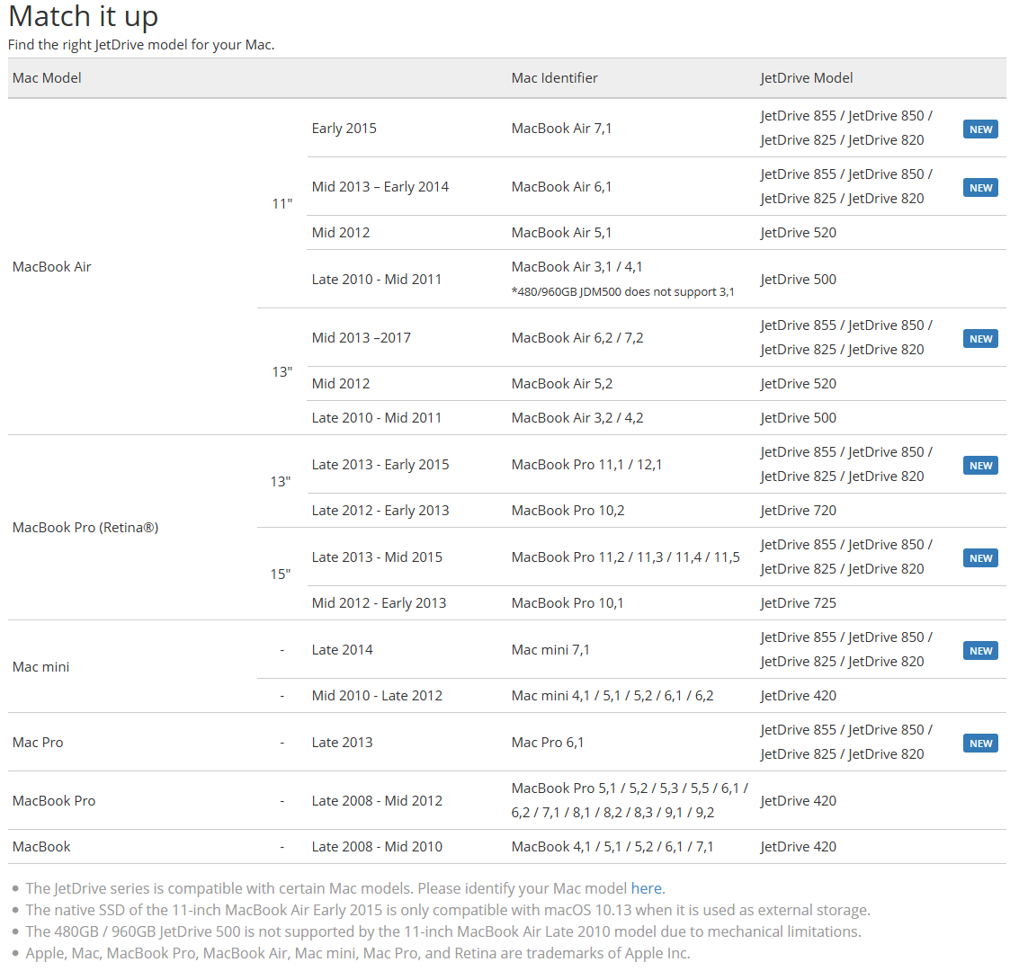Click the Apple trademarks footnote
This screenshot has height=971, width=1019.
[x=358, y=953]
